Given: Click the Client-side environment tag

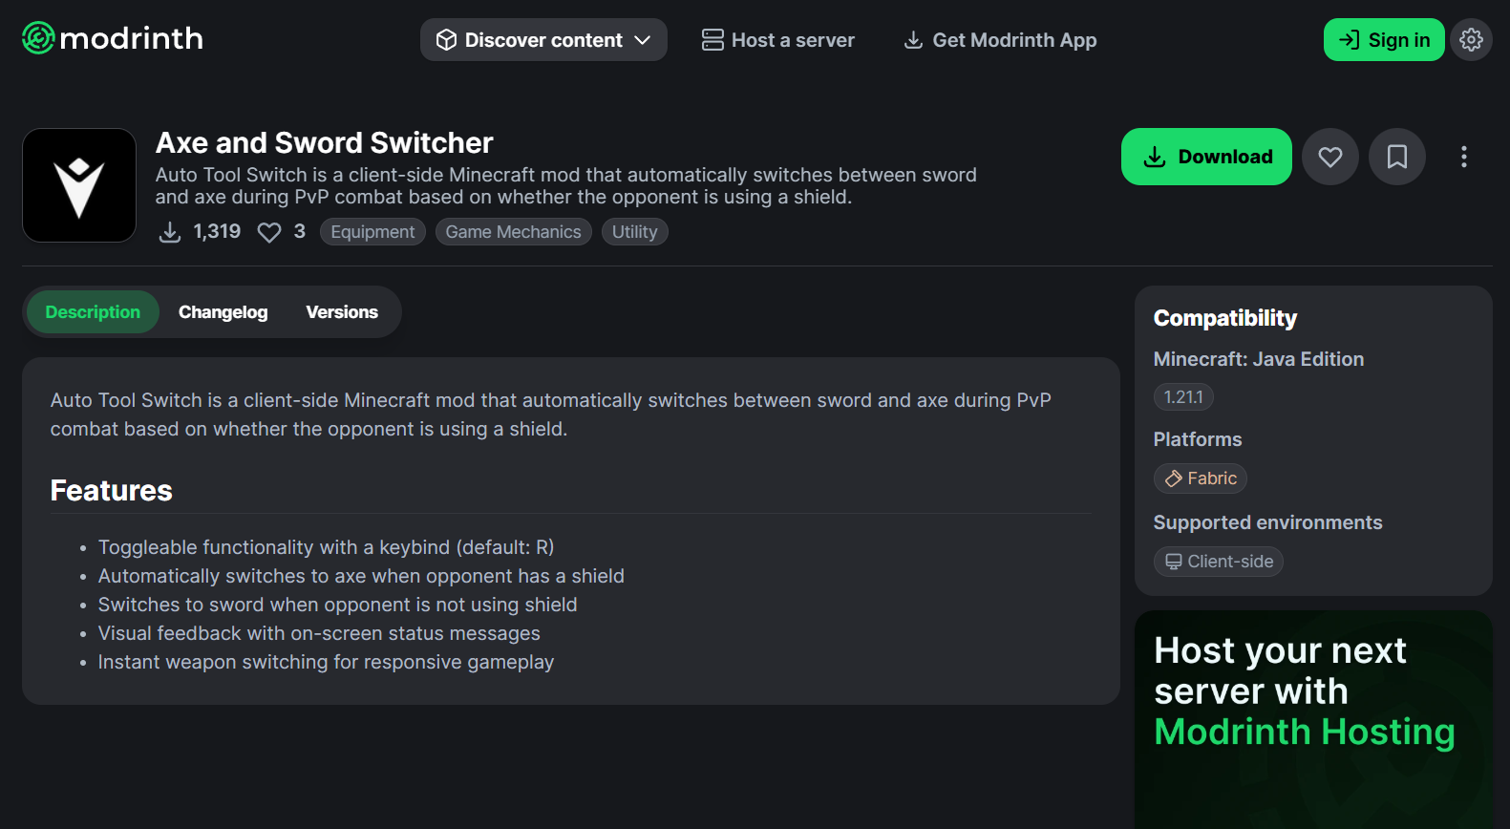Looking at the screenshot, I should (1219, 562).
